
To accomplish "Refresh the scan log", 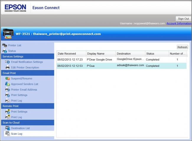I will click(182, 47).
